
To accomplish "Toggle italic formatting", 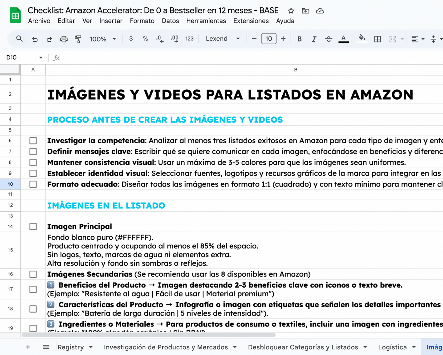I will [x=314, y=39].
